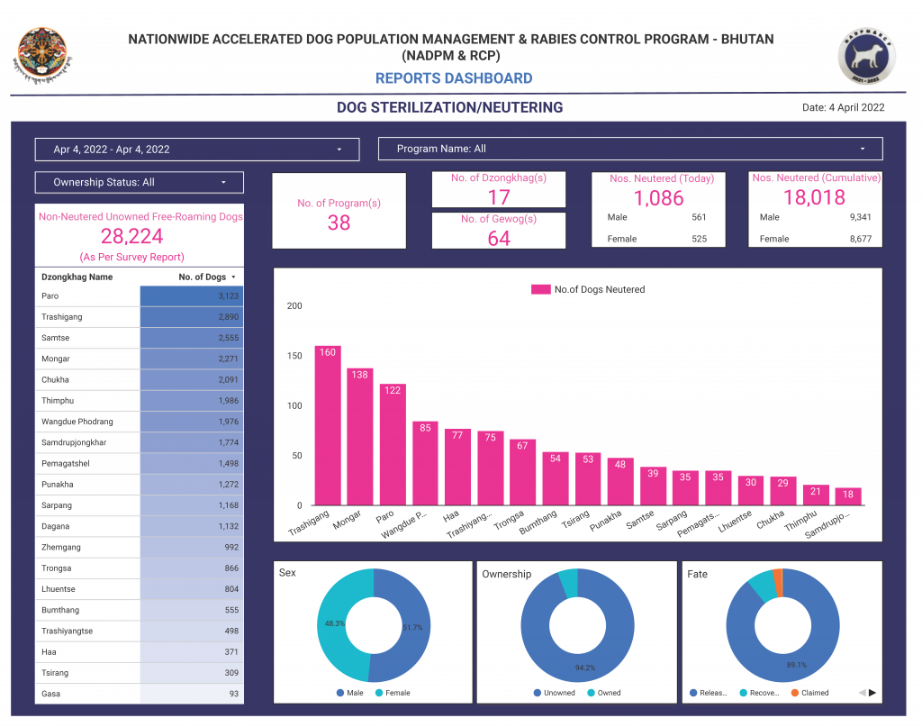Click the Owned legend dot in Ownership chart
Screen dimensions: 922x727
(x=591, y=693)
